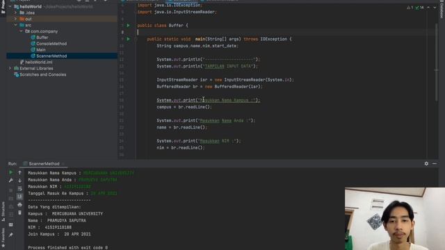Click 'Process finished with exit code 0' text

[68, 247]
